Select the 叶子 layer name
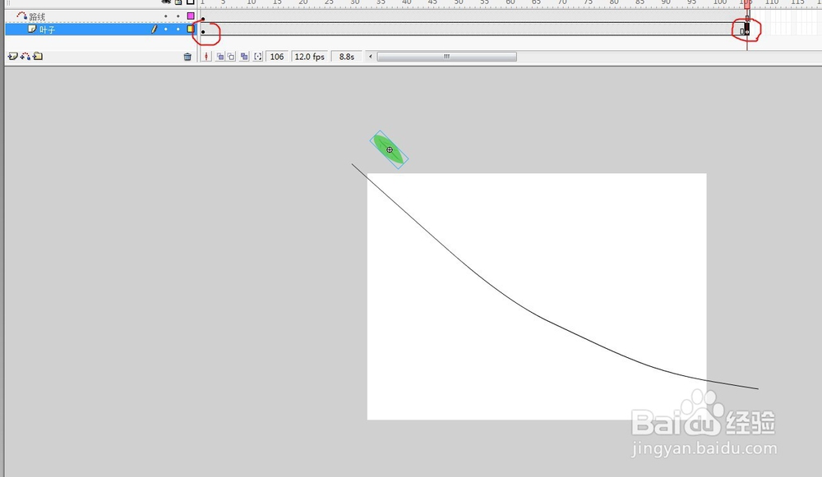 (x=47, y=30)
